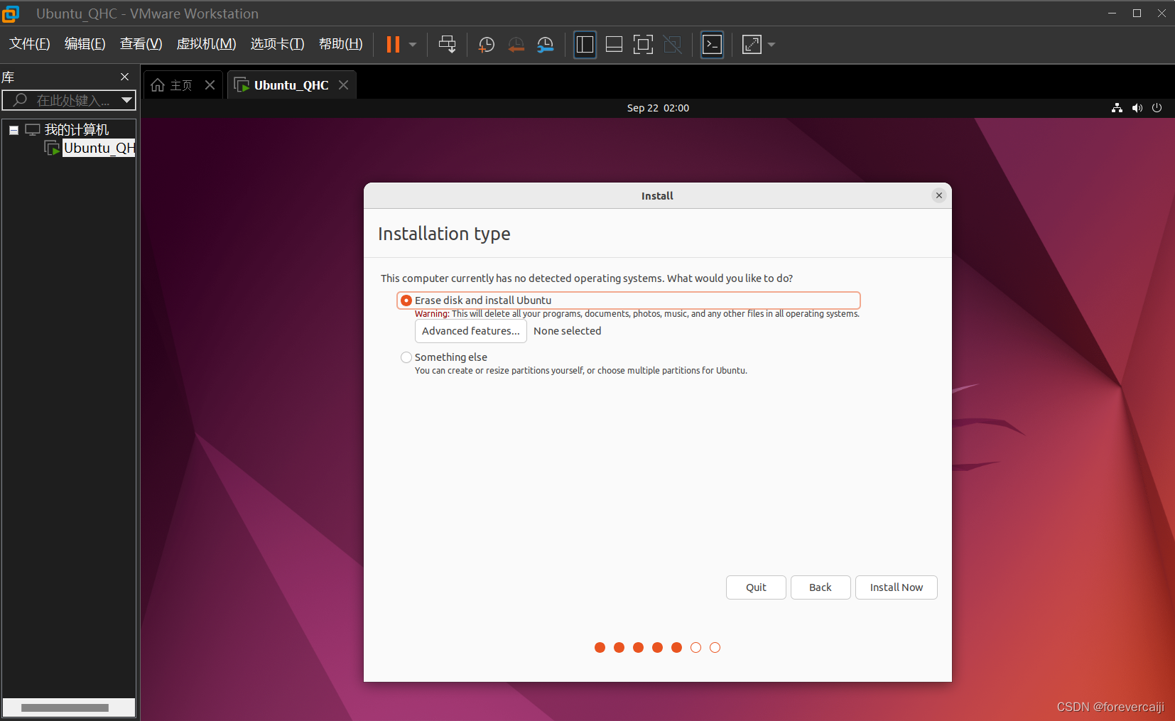This screenshot has height=721, width=1175.
Task: Click the Ubuntu clock Sep 22 02:00
Action: coord(658,108)
